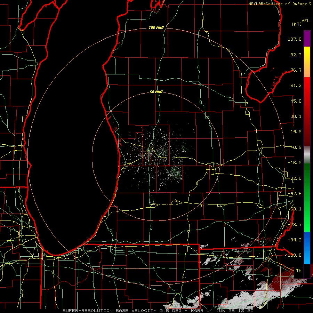
Task: Select the -94.2 value on velocity scale
Action: 295,240
